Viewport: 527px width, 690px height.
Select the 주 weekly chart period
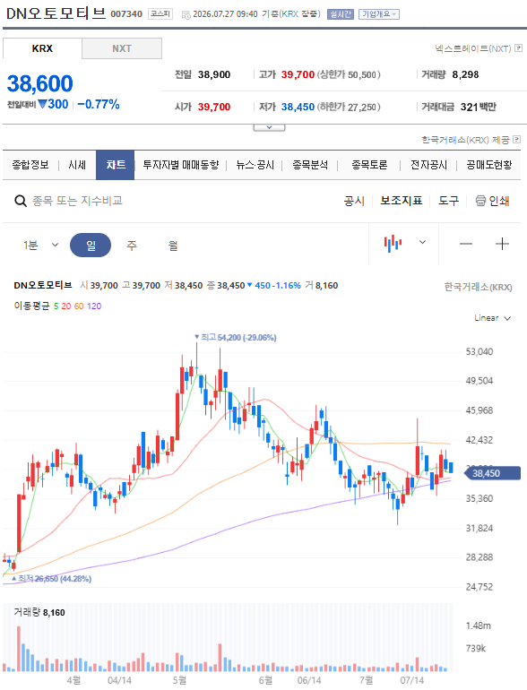coord(132,246)
